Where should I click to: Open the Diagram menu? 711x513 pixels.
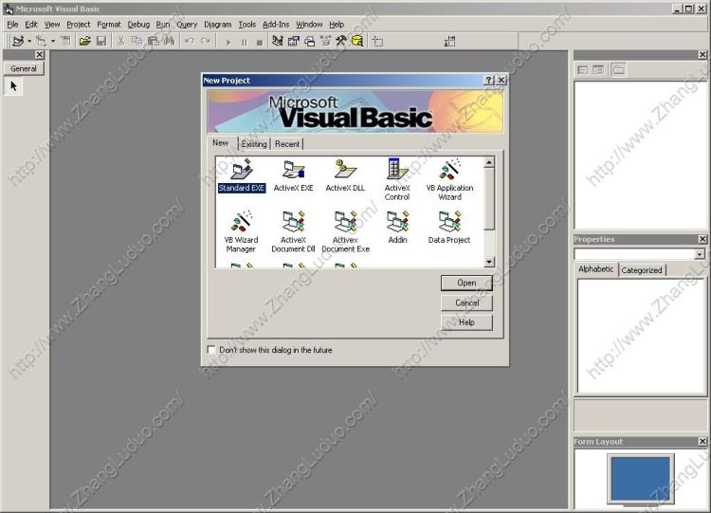(x=218, y=25)
